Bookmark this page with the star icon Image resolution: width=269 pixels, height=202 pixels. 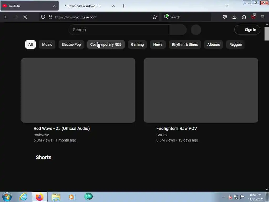pos(155,17)
